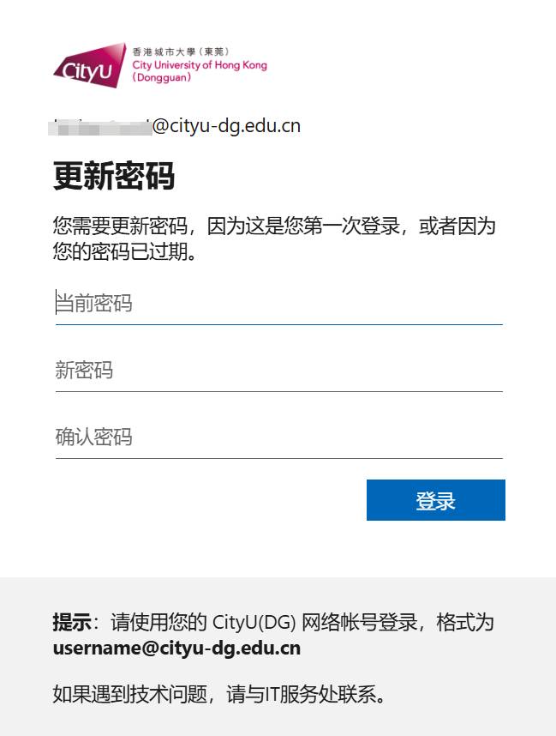Select the 新密码 input field
This screenshot has height=736, width=556.
tap(279, 371)
